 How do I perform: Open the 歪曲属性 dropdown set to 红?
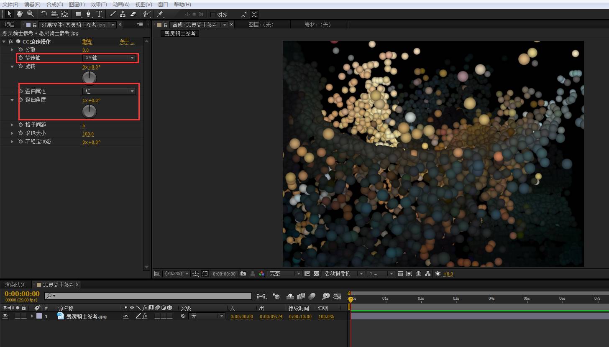pos(109,91)
